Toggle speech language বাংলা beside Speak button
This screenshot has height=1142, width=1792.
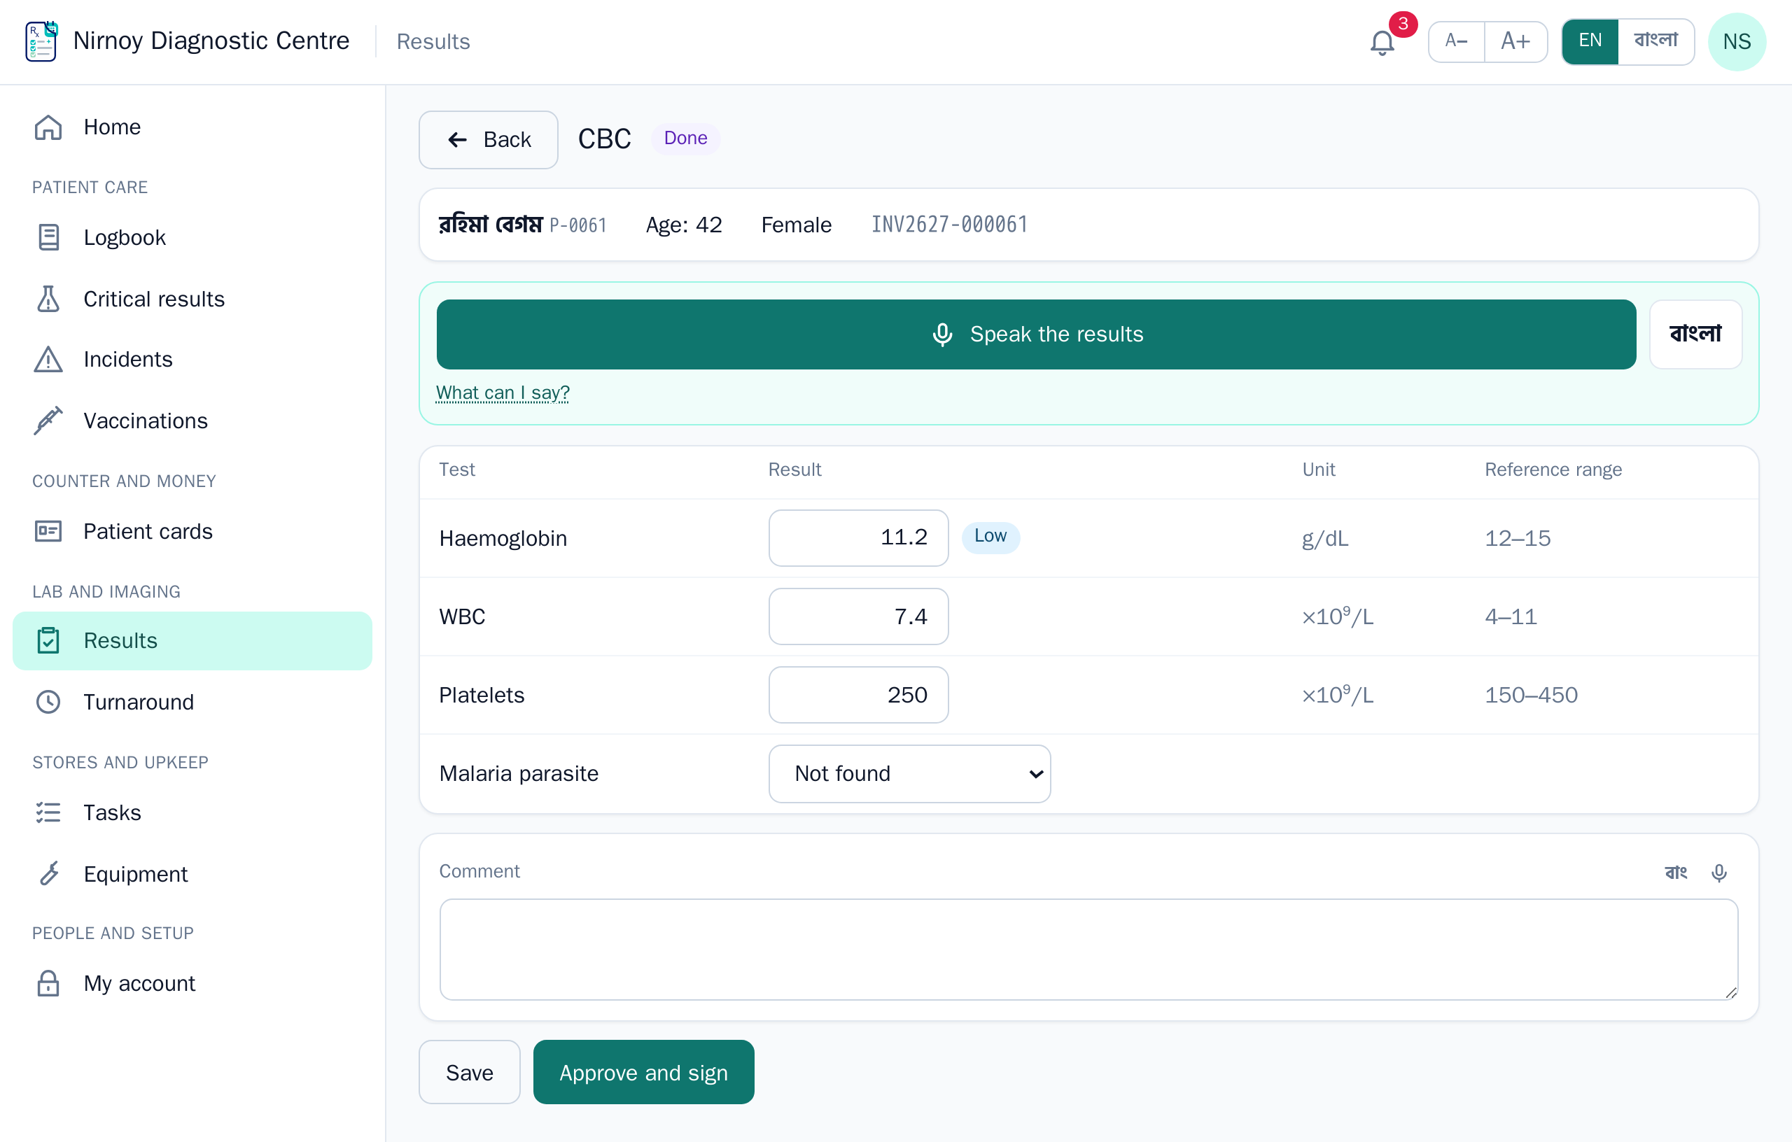click(x=1695, y=334)
